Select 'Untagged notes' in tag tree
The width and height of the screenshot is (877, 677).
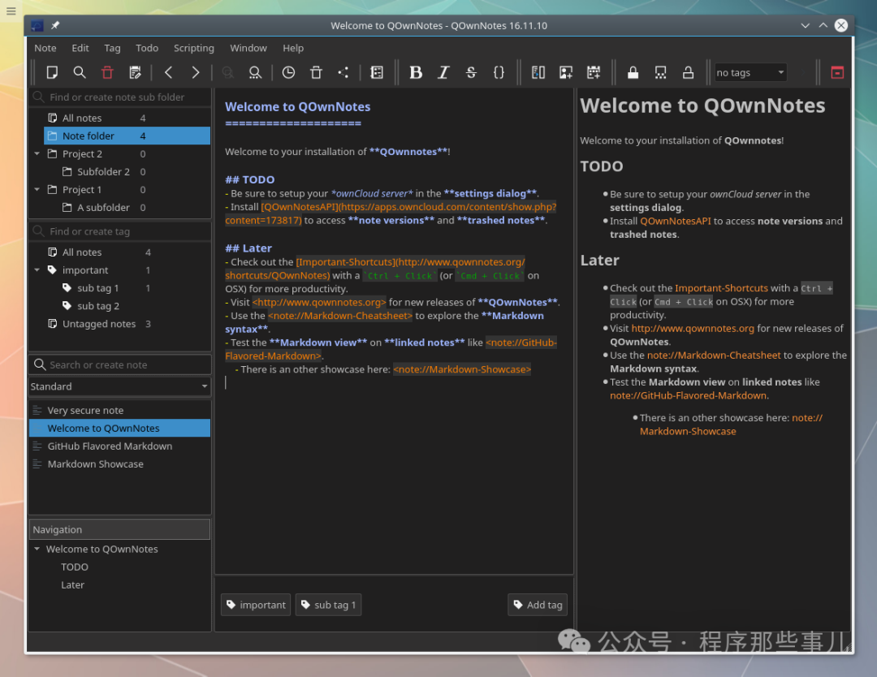99,324
